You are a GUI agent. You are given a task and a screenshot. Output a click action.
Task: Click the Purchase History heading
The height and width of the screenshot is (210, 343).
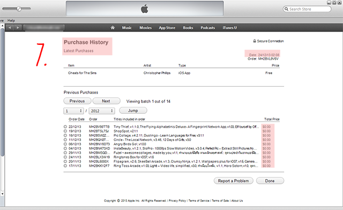pyautogui.click(x=86, y=42)
